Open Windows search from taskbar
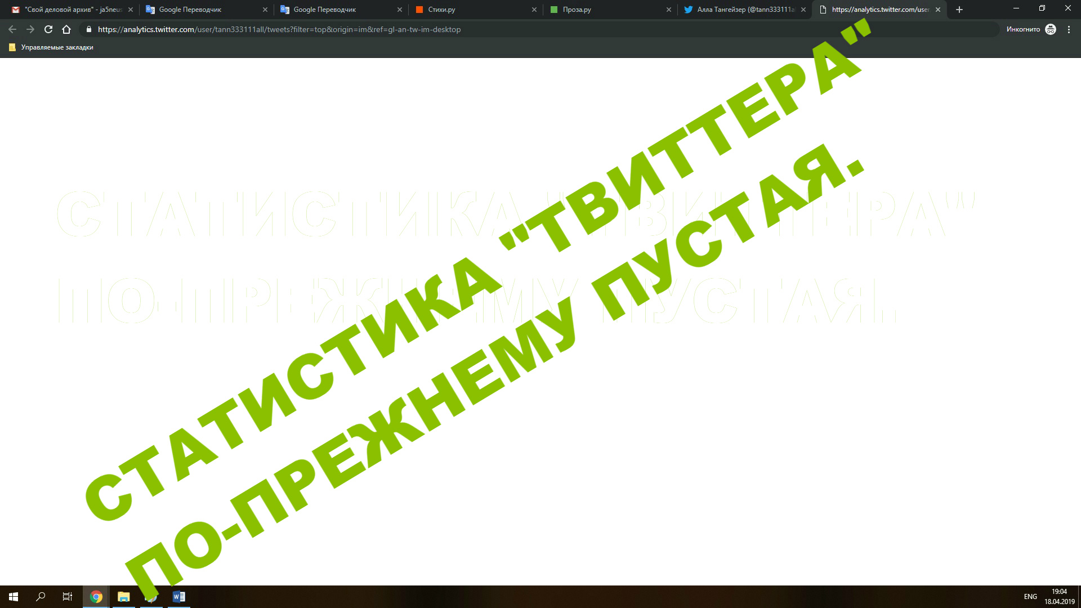1081x608 pixels. pyautogui.click(x=41, y=597)
